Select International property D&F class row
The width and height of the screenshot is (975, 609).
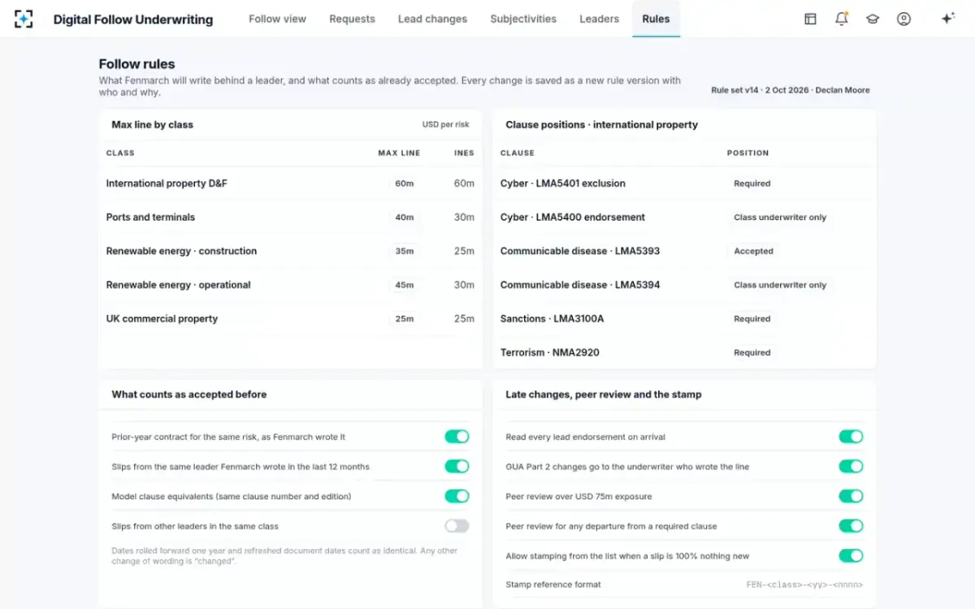290,184
